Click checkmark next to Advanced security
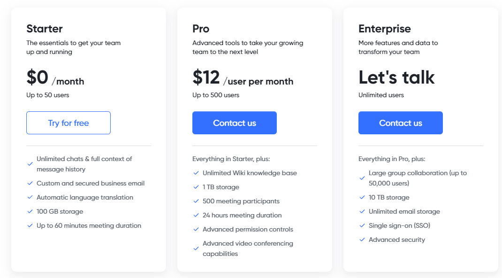Viewport: 502px width, 278px height. (x=362, y=240)
